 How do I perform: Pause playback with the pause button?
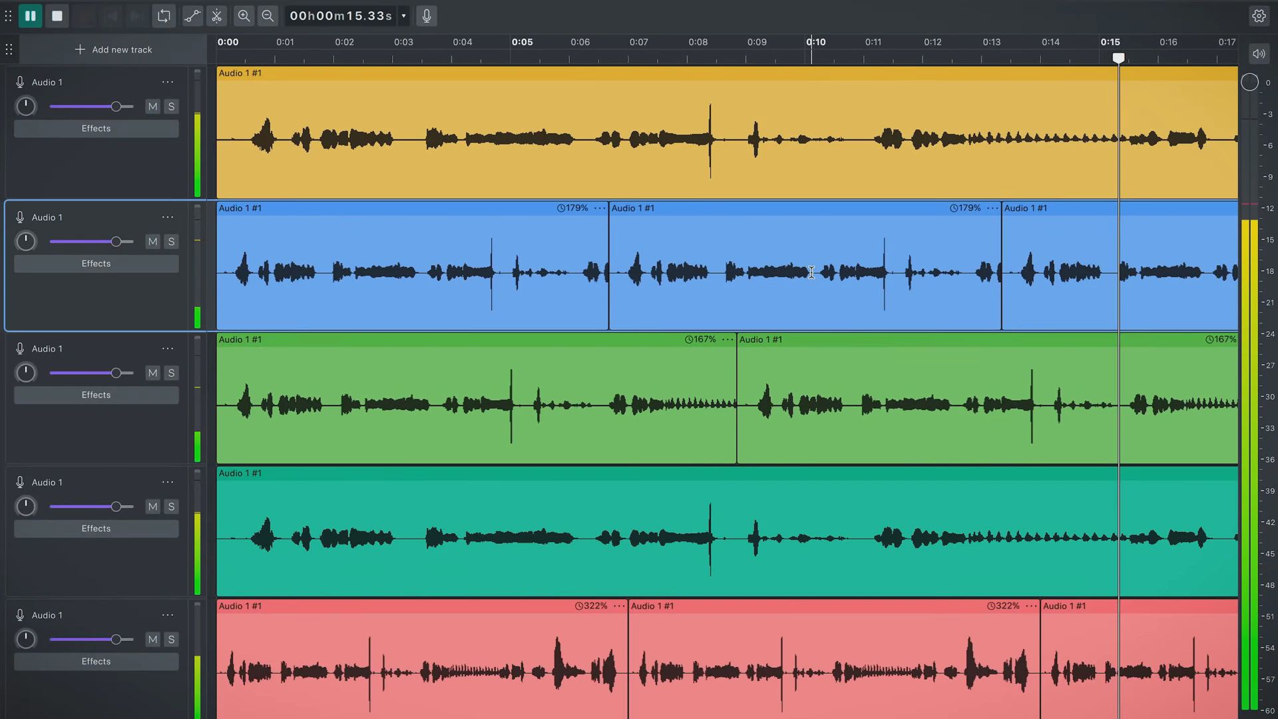click(x=30, y=16)
